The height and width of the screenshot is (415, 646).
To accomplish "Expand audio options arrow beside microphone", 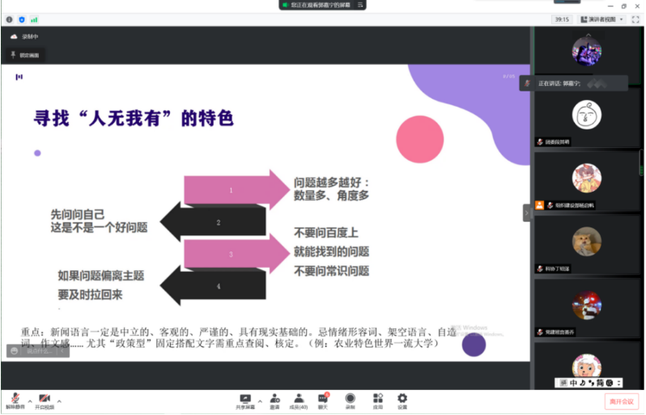I will [x=30, y=400].
